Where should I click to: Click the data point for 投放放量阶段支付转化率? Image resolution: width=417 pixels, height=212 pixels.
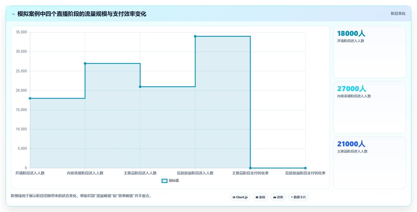[305, 168]
